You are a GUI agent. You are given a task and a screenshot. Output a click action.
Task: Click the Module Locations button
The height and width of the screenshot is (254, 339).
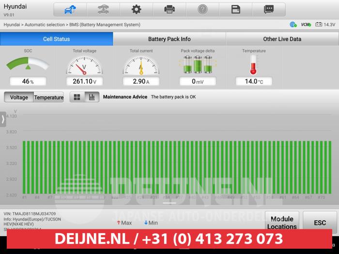282,223
